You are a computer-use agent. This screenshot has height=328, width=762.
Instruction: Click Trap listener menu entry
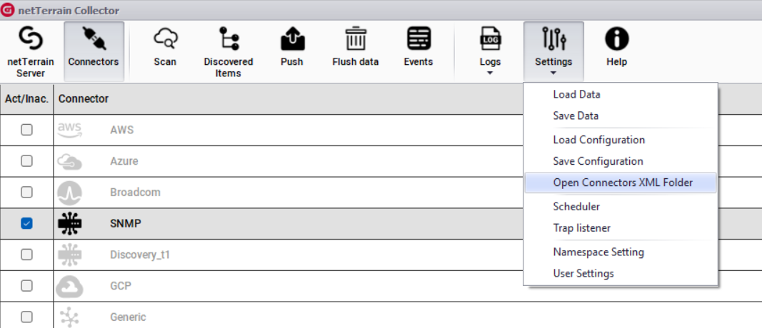581,228
